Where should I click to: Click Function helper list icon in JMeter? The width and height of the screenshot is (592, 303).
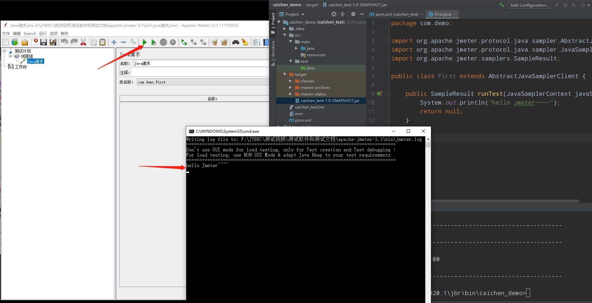[x=256, y=42]
